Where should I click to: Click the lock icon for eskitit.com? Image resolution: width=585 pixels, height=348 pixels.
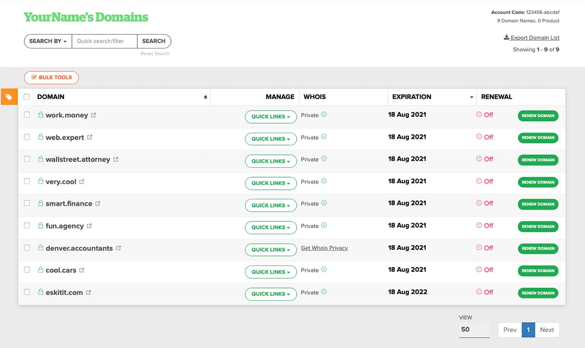(x=40, y=292)
